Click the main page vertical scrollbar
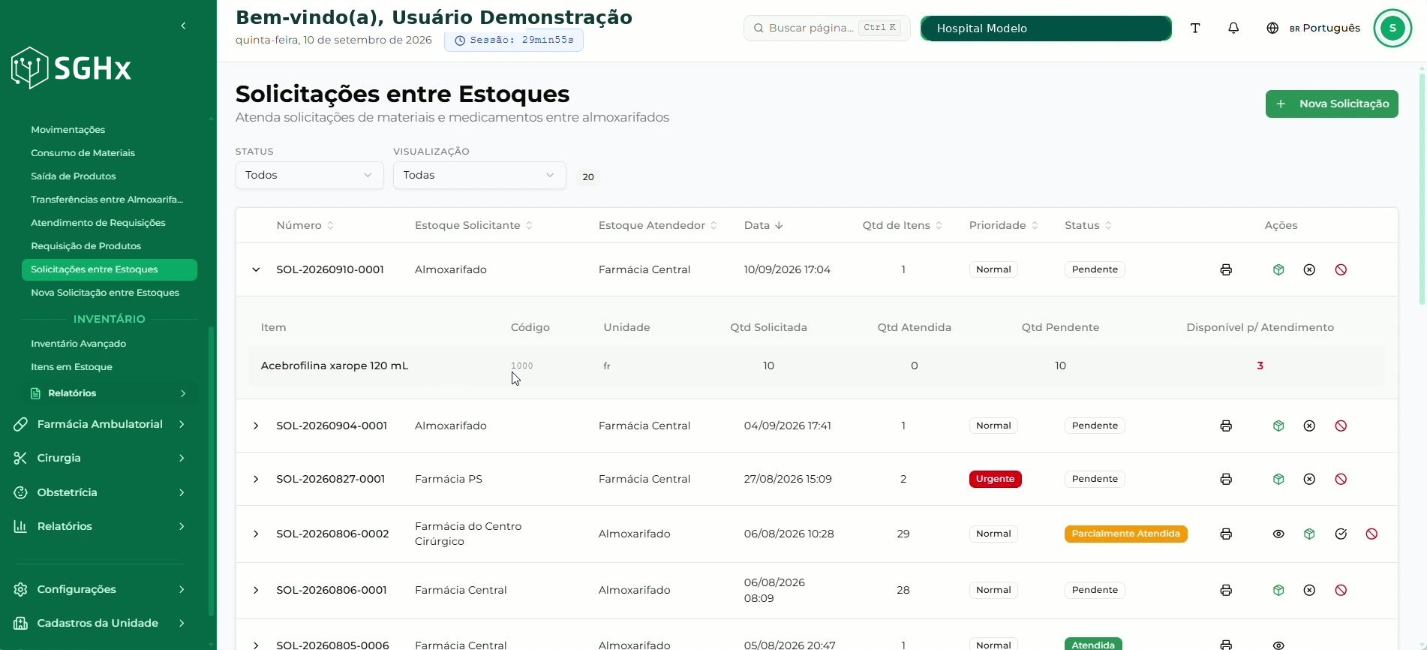Screen dimensions: 1427x650 coord(1422,188)
